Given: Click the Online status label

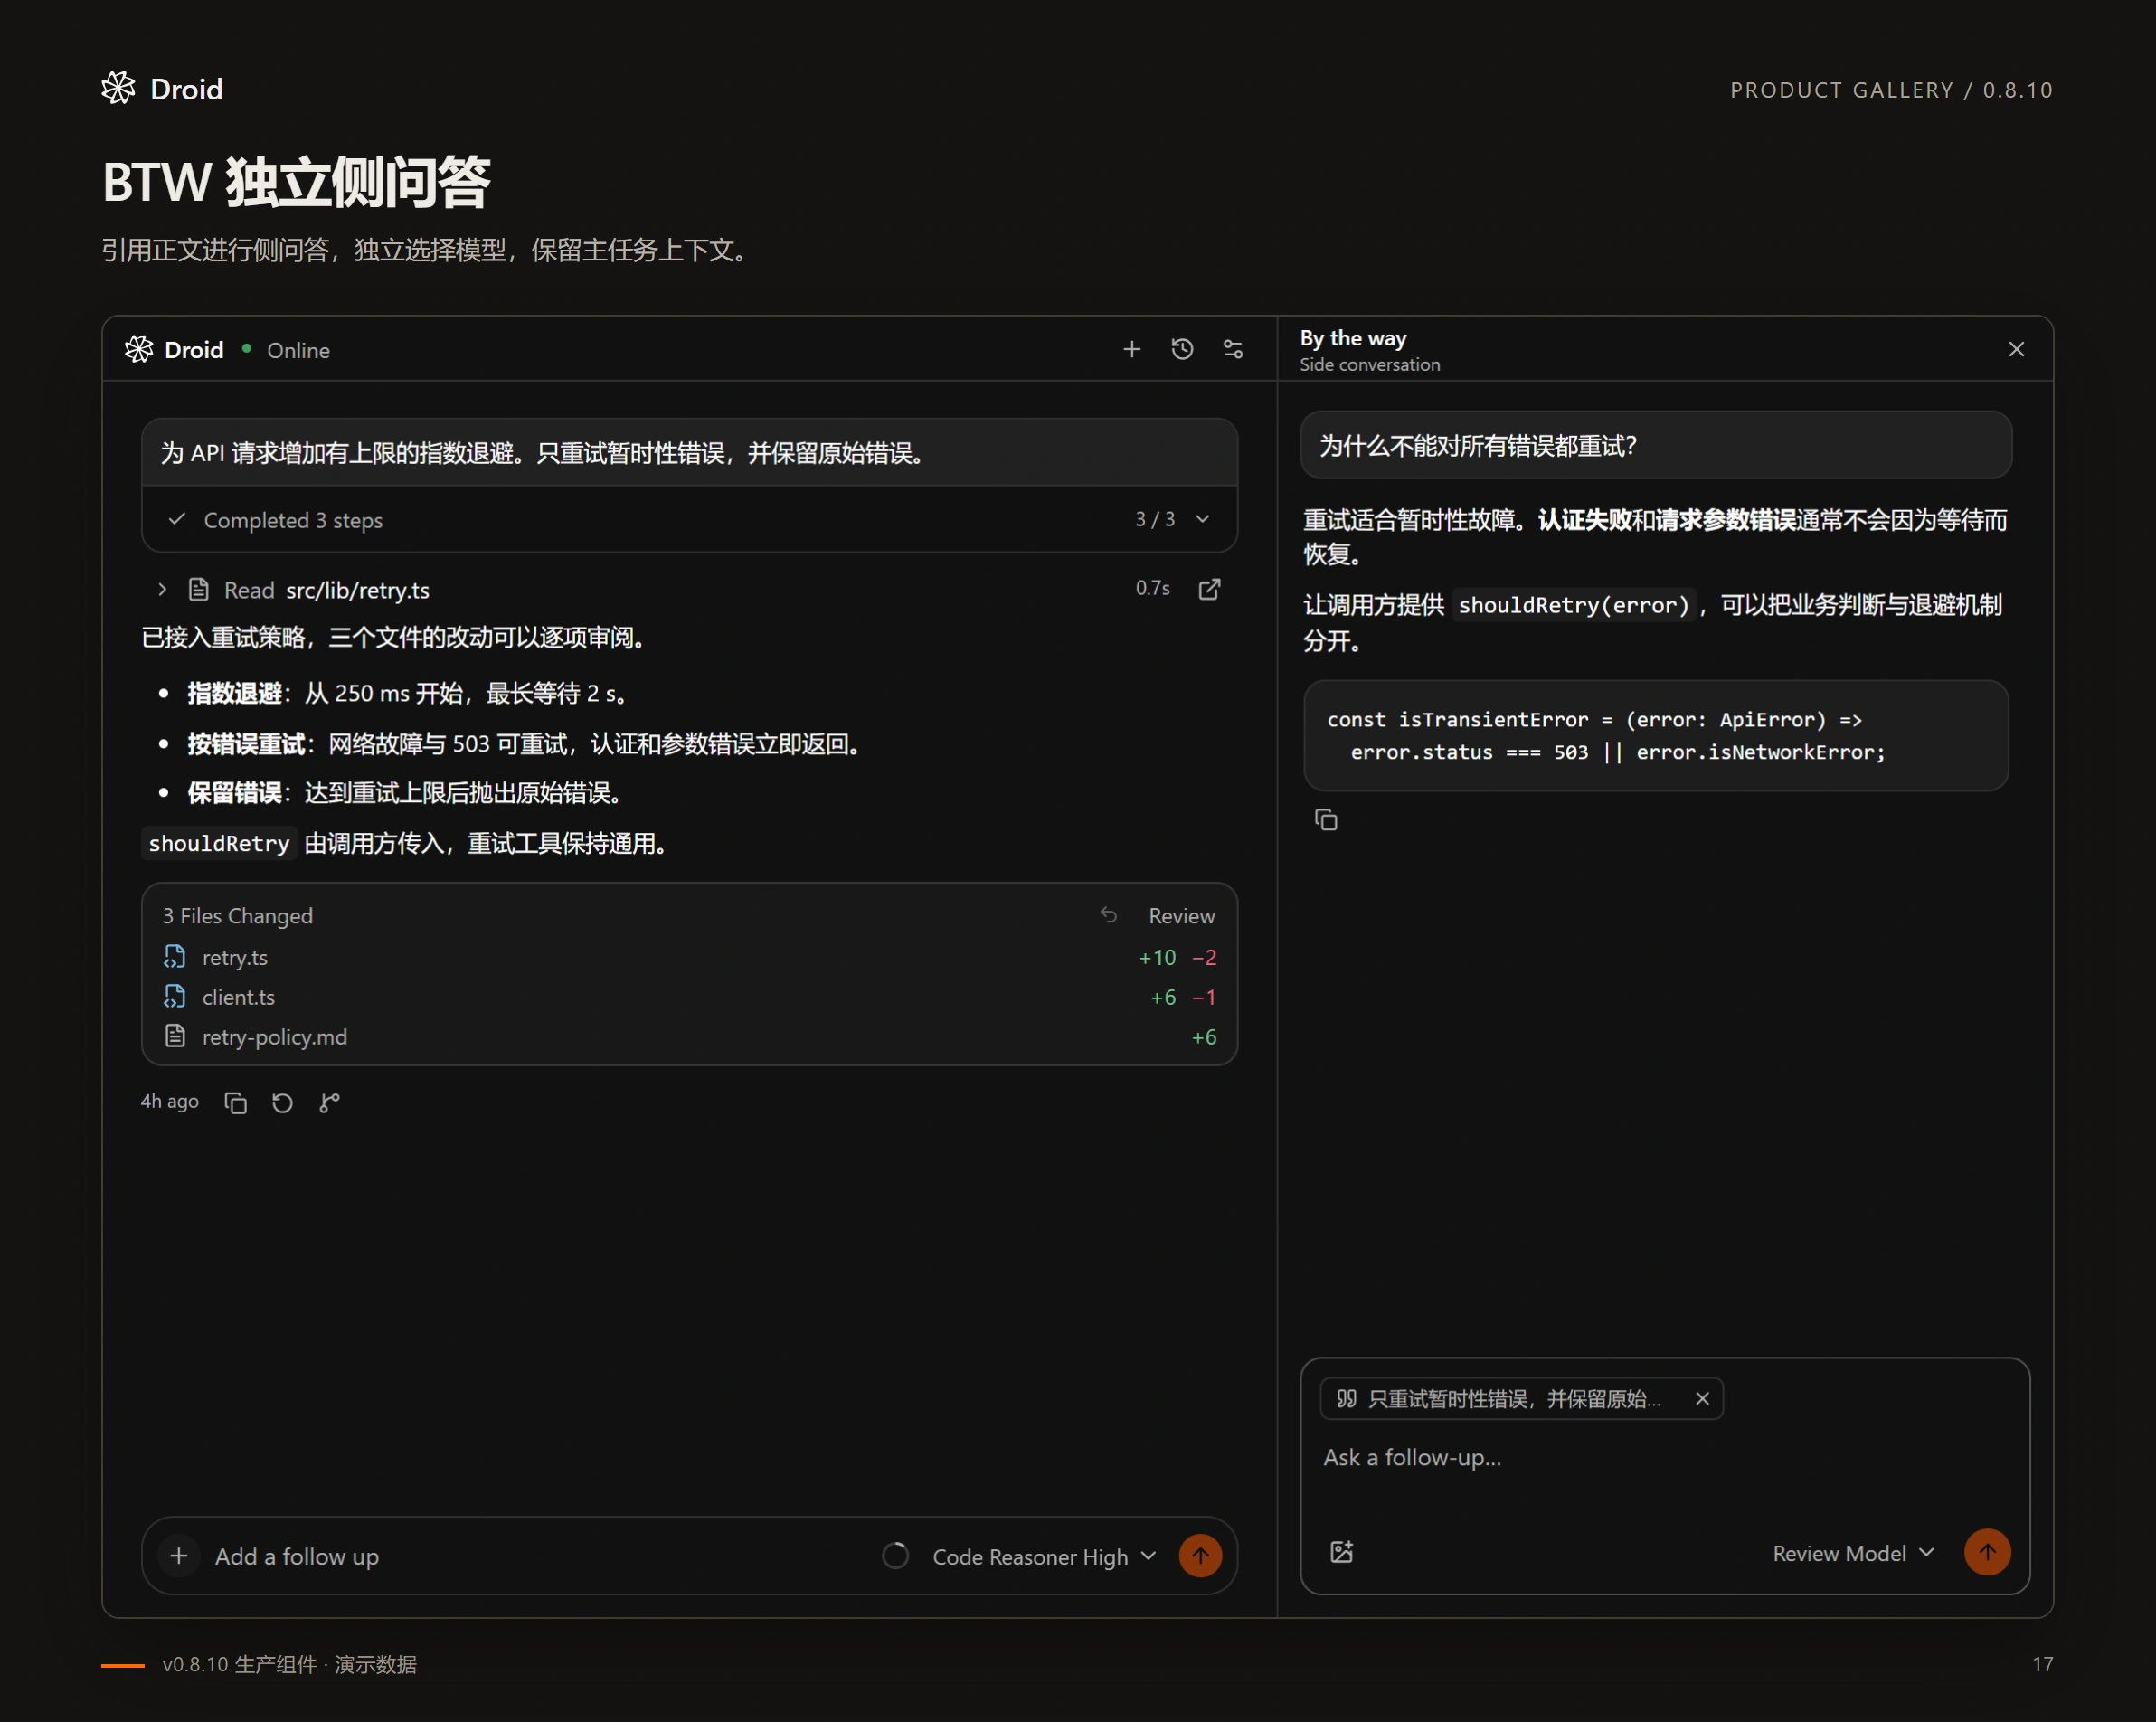Looking at the screenshot, I should (x=298, y=350).
